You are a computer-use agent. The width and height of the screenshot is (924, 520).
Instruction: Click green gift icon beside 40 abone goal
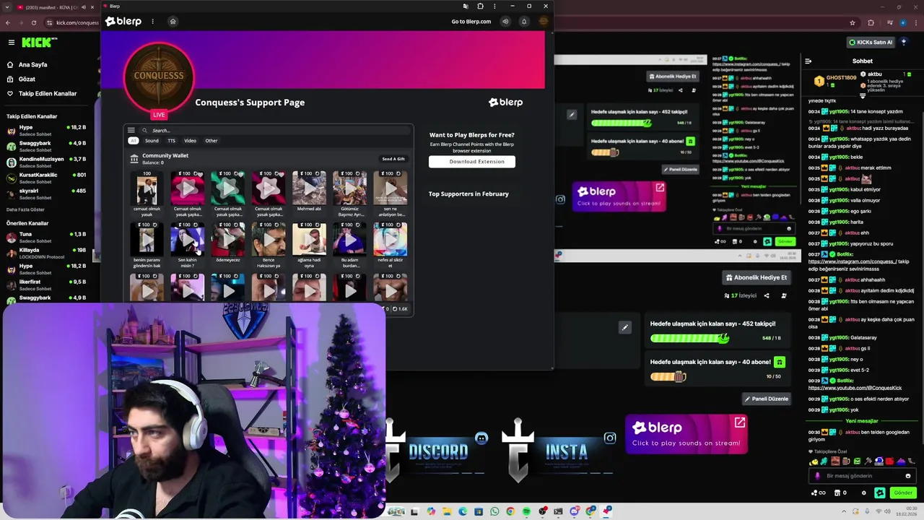(780, 362)
